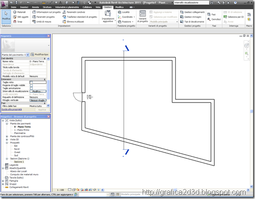The width and height of the screenshot is (255, 199).
Task: Close the Proprietà panel
Action: coord(48,36)
